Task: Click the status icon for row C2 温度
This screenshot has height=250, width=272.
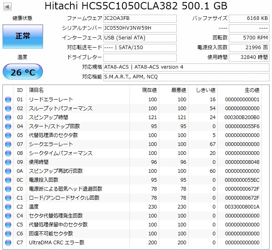Action: point(8,207)
